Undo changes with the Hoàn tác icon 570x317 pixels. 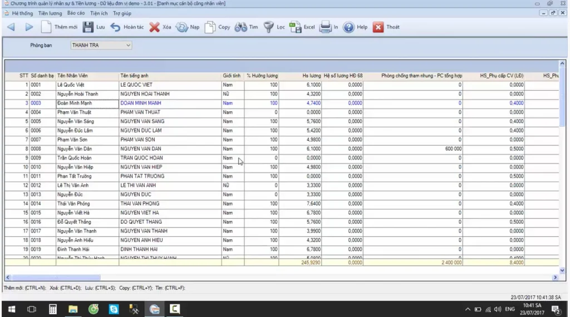(x=115, y=27)
